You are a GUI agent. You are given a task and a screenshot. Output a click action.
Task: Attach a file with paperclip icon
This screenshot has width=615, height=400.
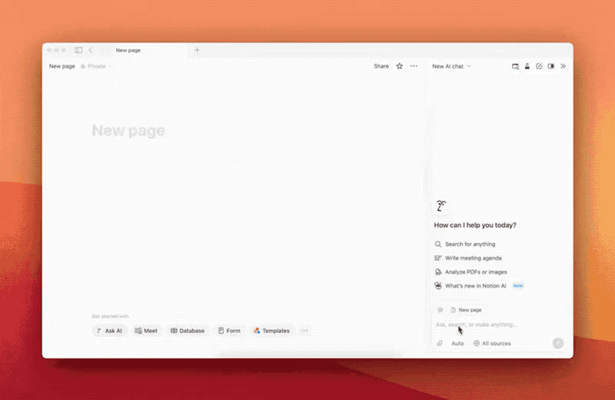tap(440, 344)
